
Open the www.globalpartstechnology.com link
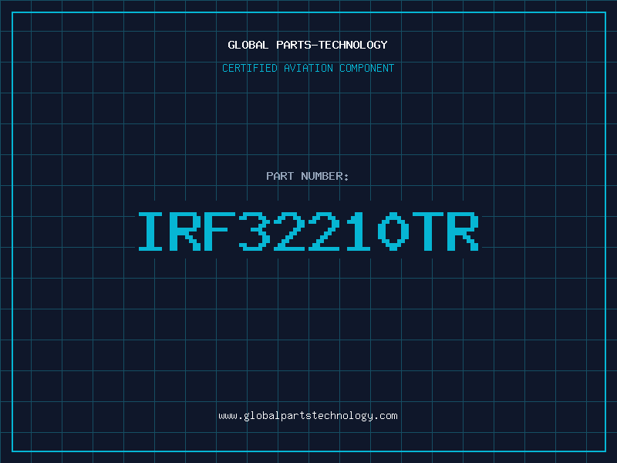click(308, 416)
